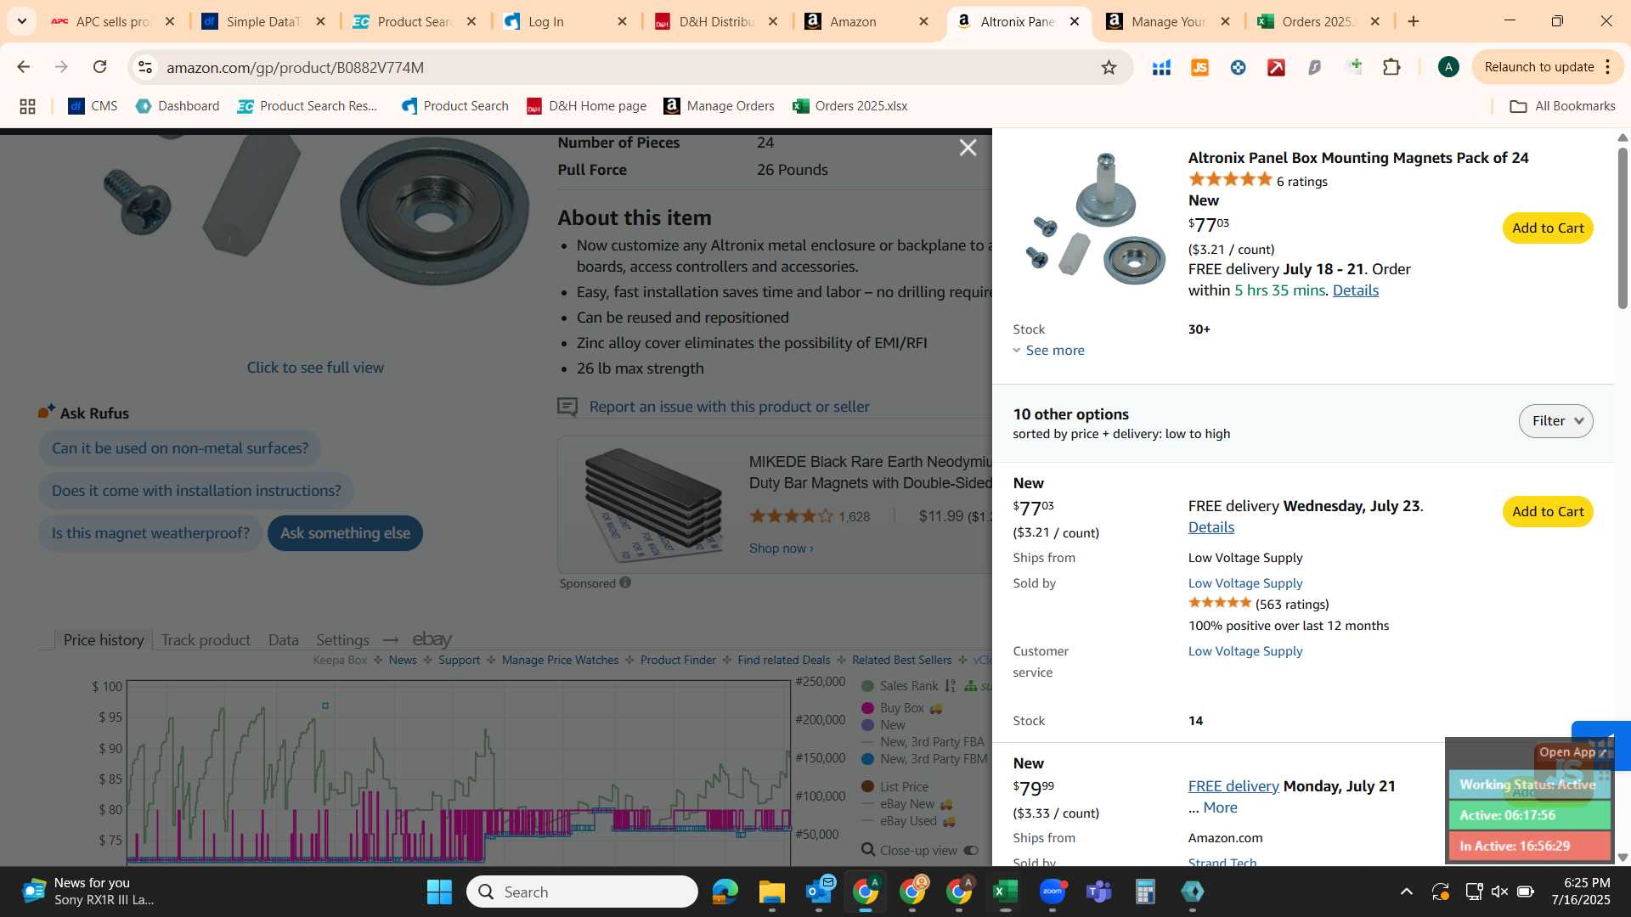Viewport: 1631px width, 917px height.
Task: Add Low Voltage Supply offer to cart
Action: 1548,511
